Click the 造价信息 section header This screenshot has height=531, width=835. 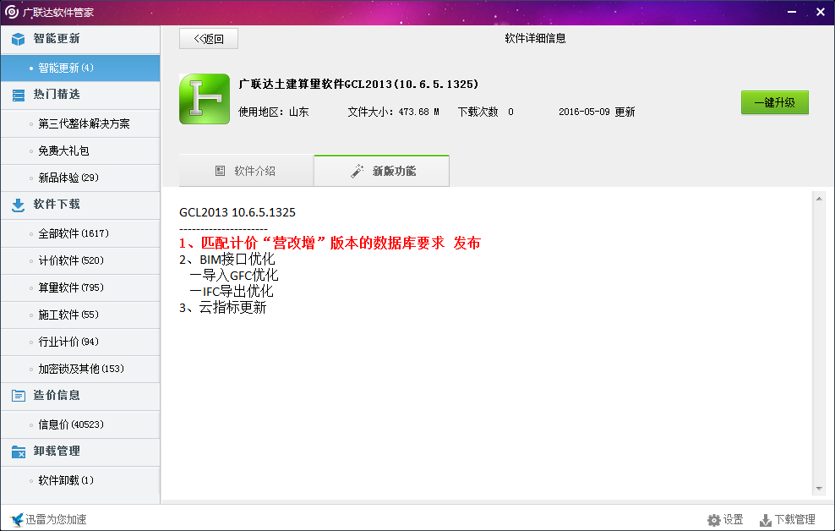click(80, 396)
